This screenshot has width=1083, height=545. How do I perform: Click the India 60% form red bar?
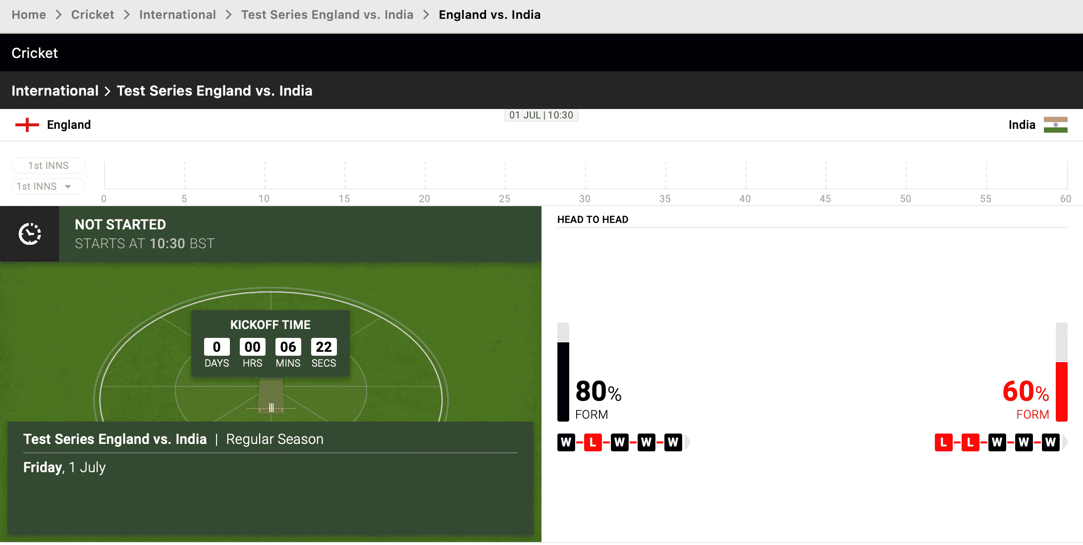coord(1062,393)
